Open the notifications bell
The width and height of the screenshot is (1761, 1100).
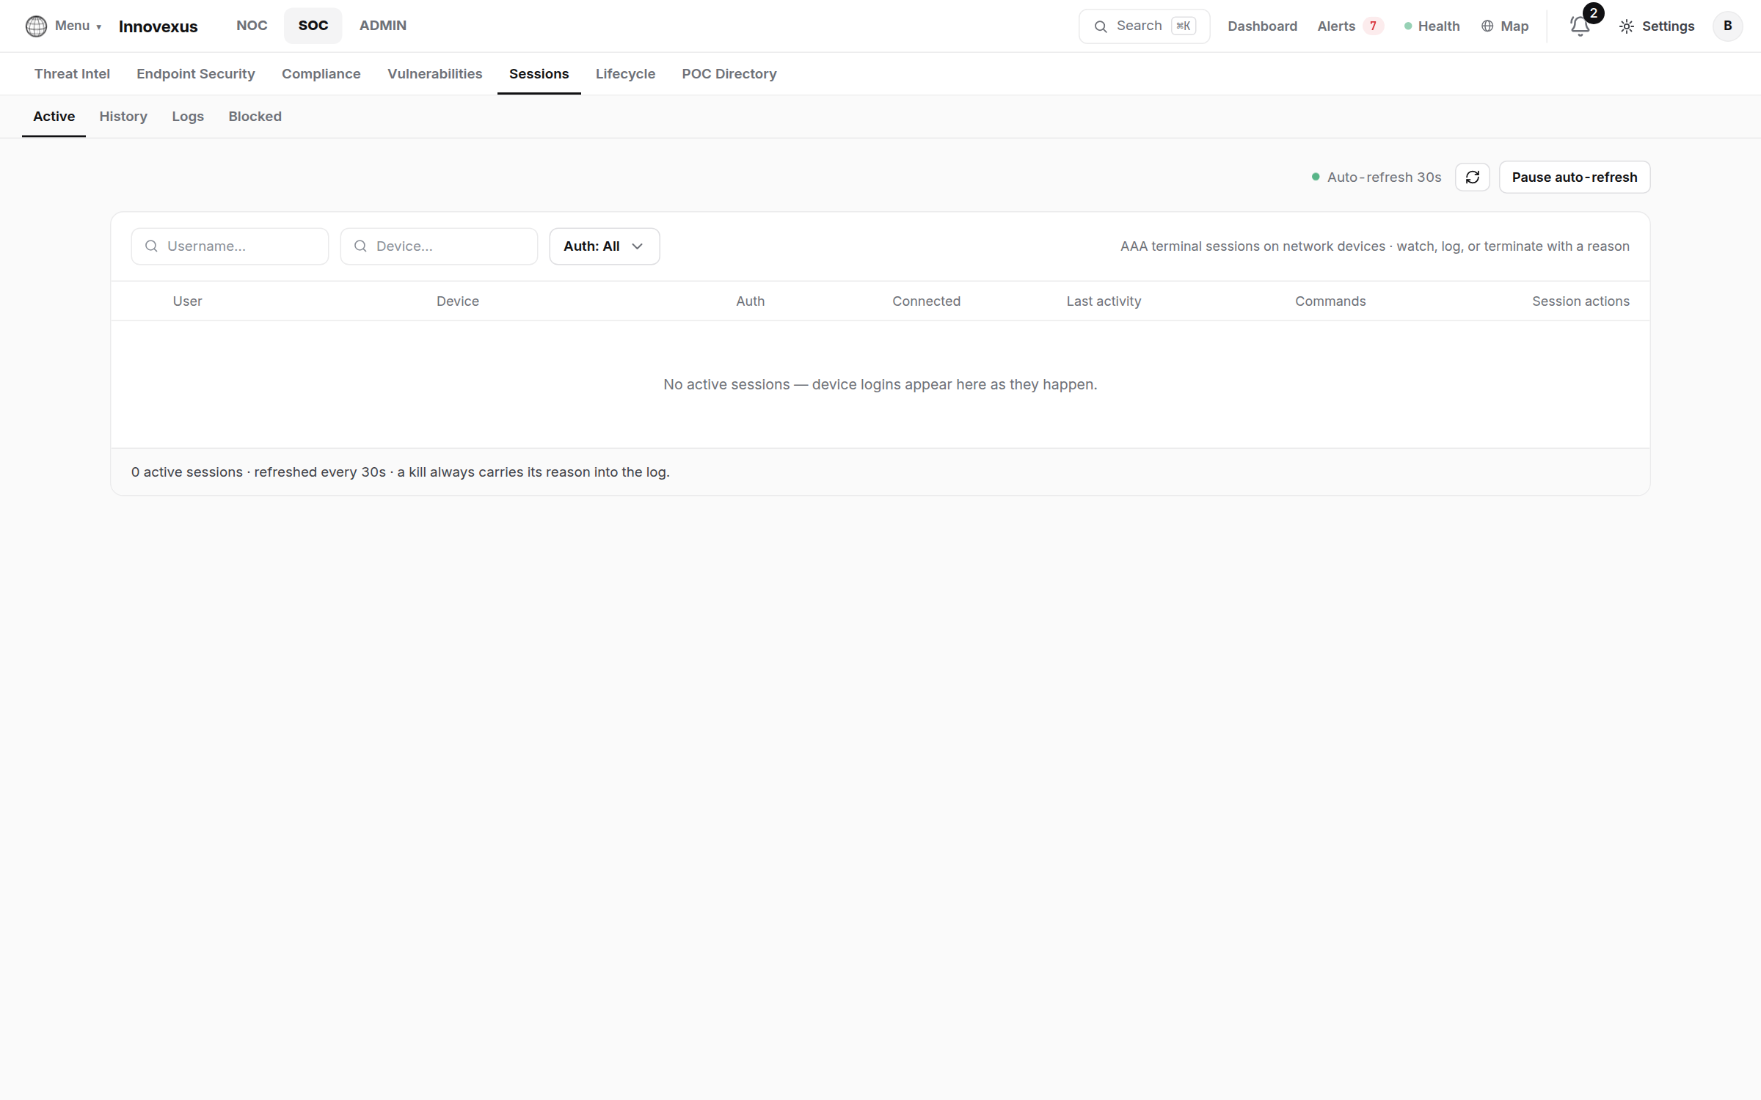tap(1579, 27)
